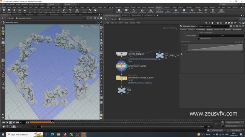This screenshot has width=245, height=137.
Task: Click the Windows search box
Action: (24, 134)
